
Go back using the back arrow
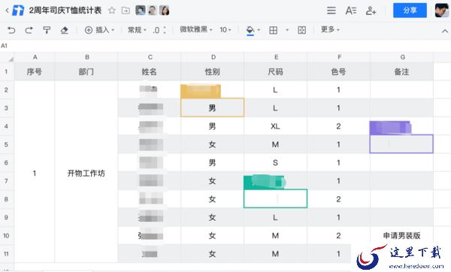click(x=7, y=11)
